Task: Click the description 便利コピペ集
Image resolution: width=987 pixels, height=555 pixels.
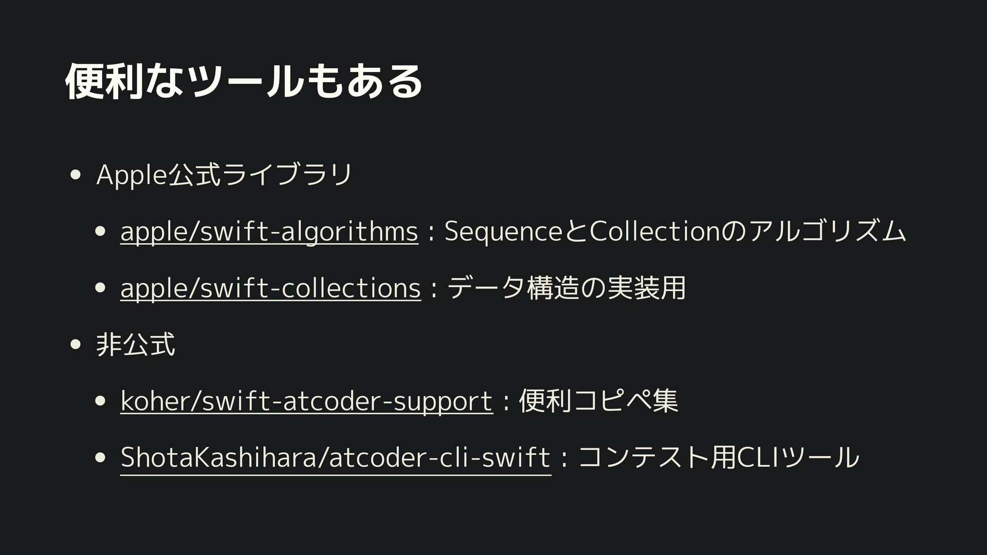Action: (598, 401)
